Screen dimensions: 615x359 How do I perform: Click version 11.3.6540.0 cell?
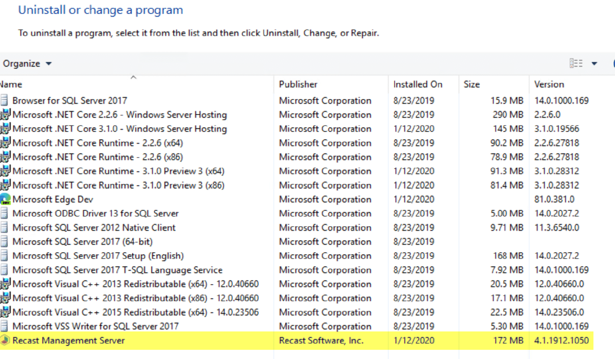pos(557,227)
